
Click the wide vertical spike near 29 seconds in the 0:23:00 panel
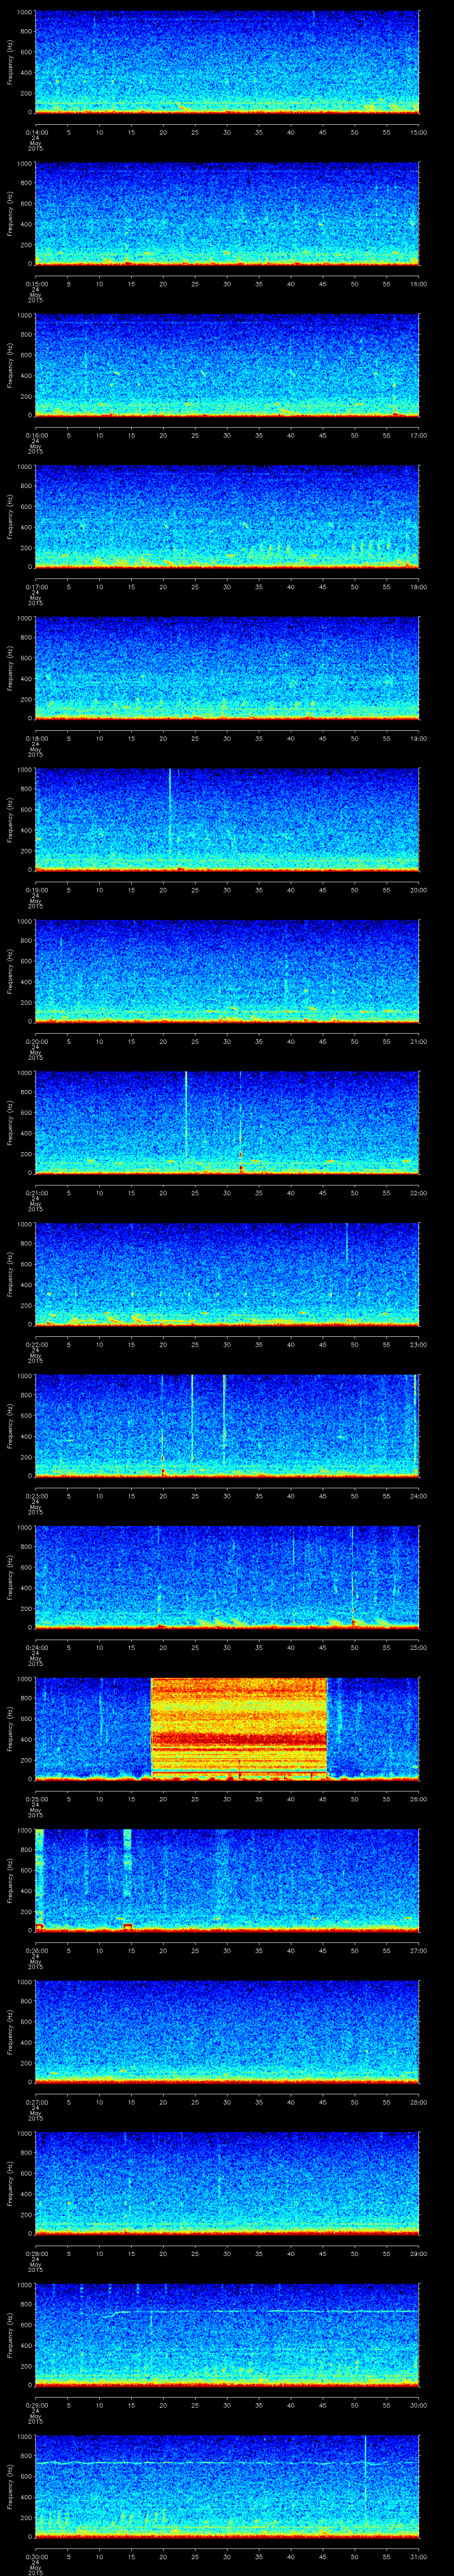[x=224, y=1420]
